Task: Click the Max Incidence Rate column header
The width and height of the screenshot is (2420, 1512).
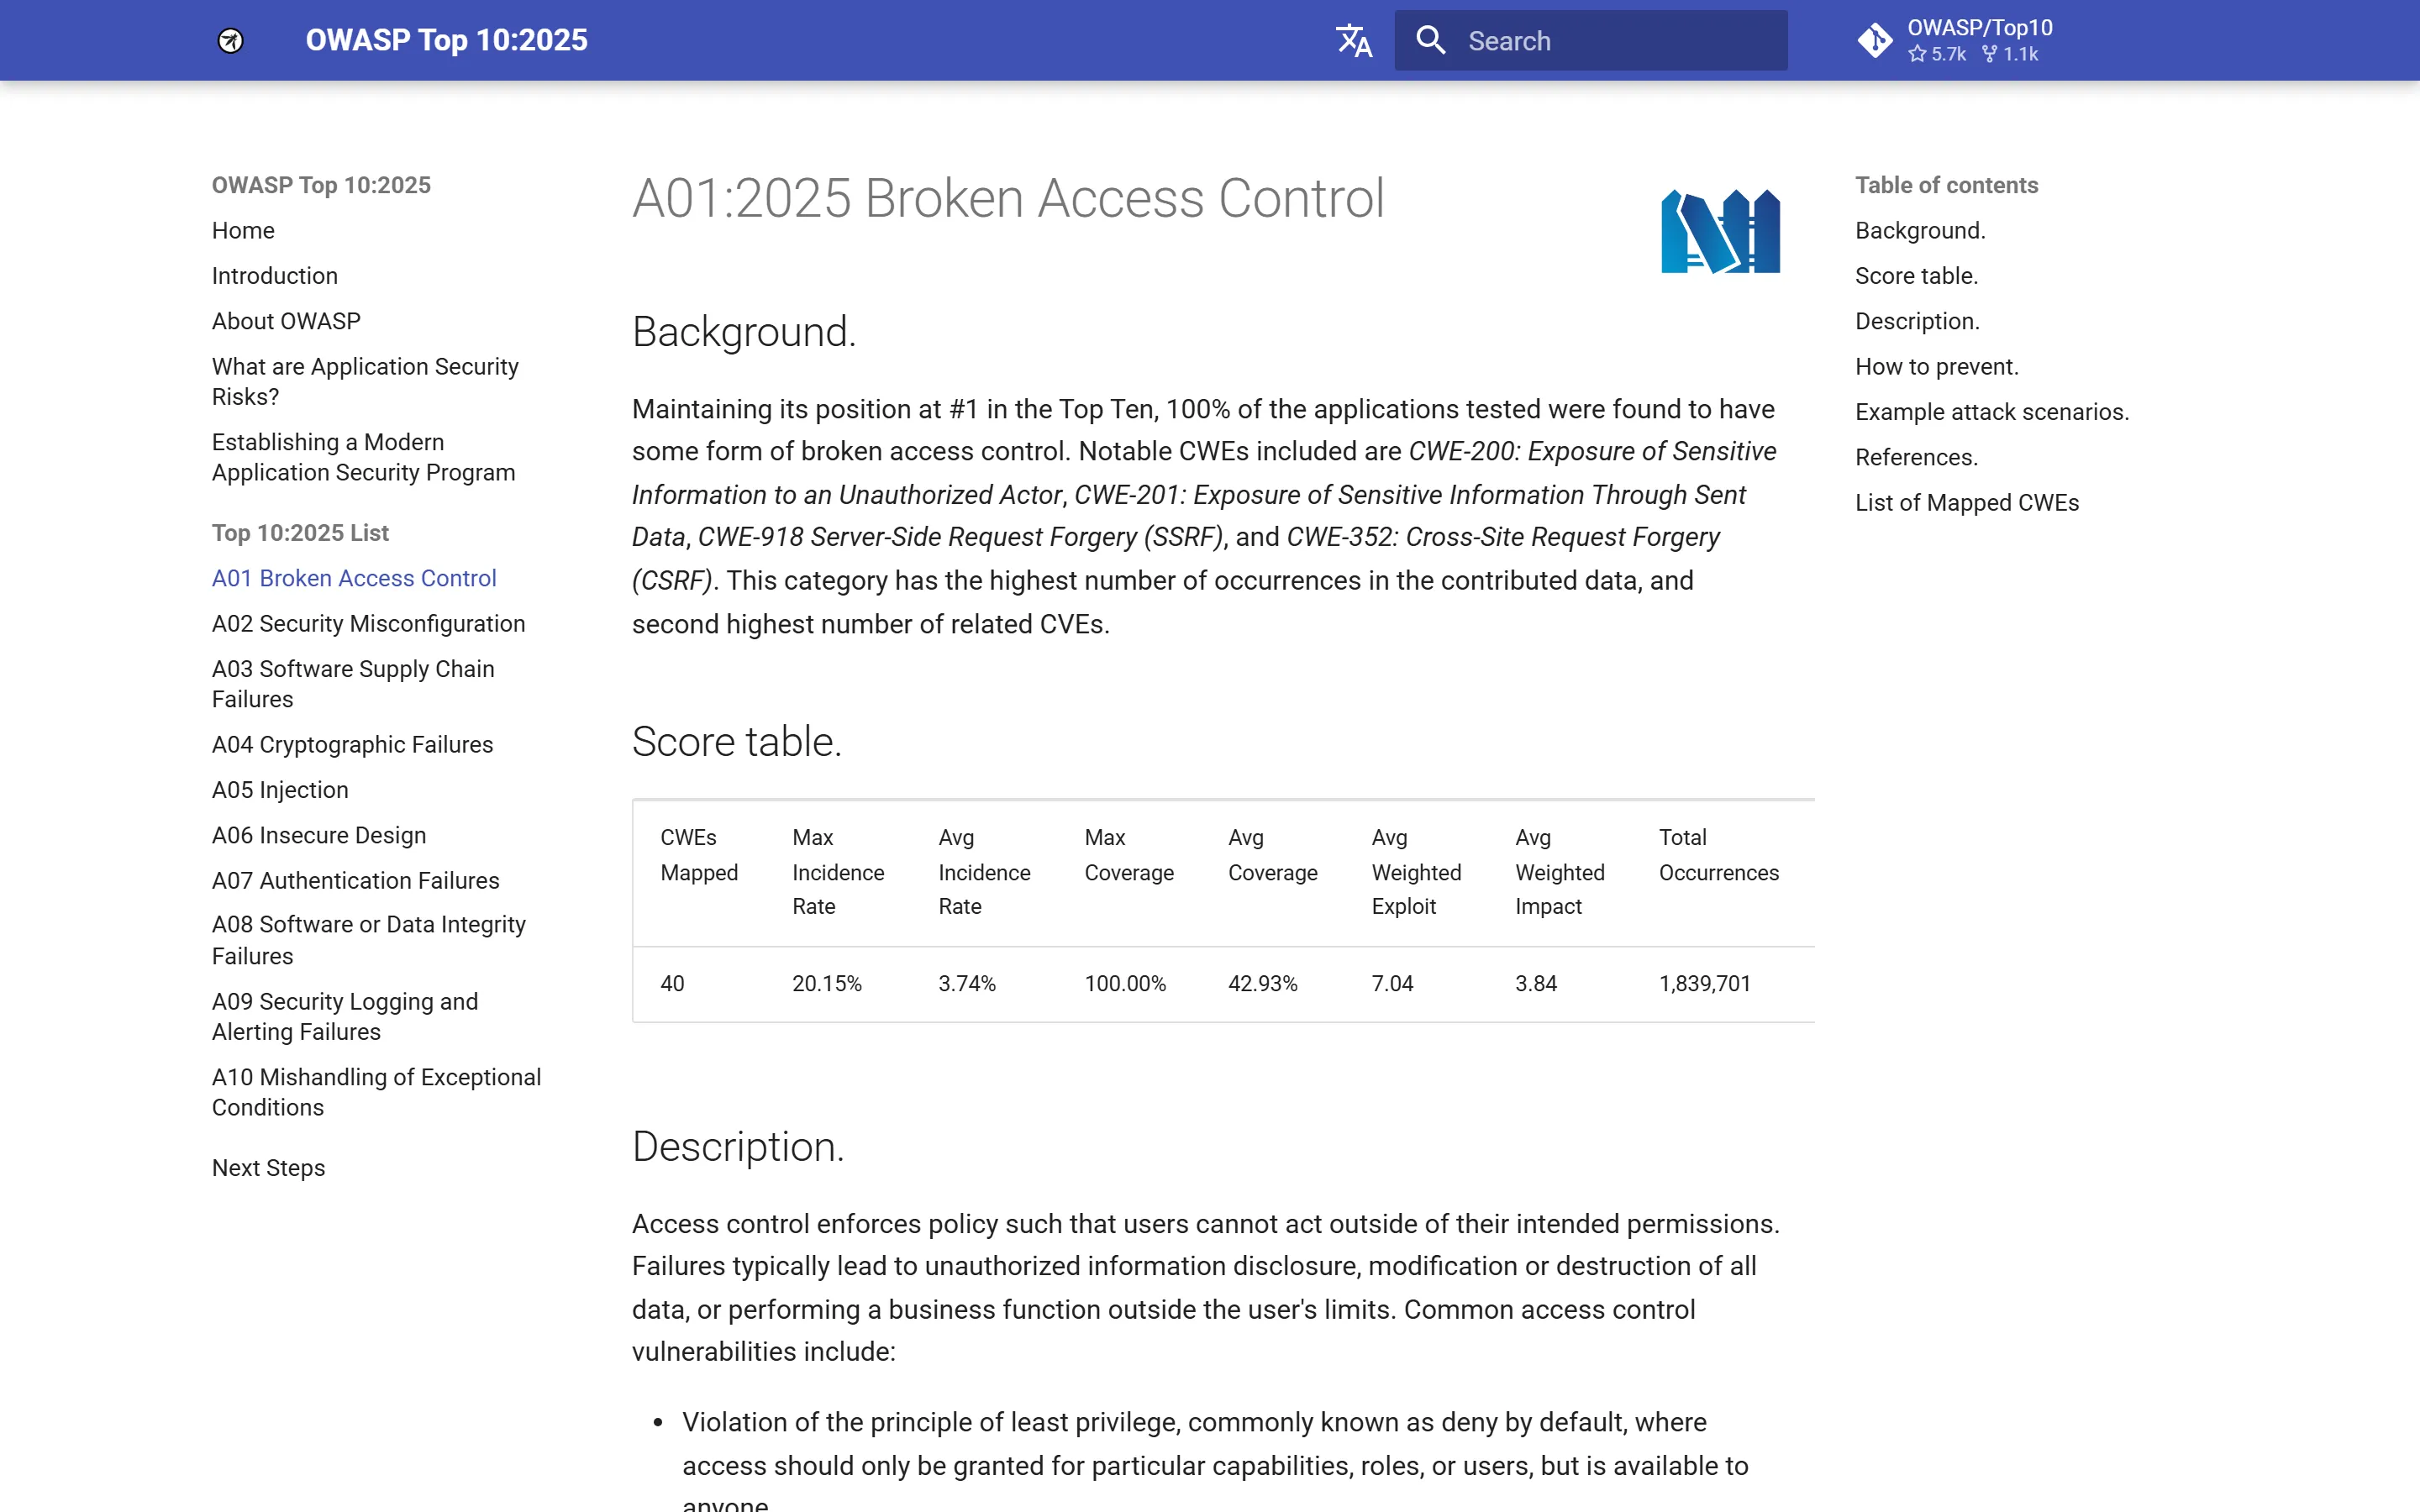Action: (838, 872)
